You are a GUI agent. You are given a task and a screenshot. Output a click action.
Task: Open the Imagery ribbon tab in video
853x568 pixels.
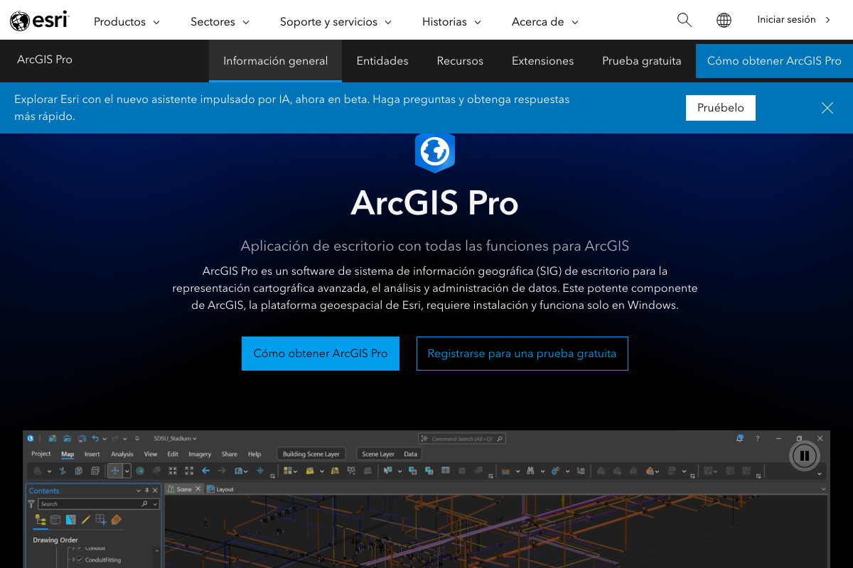point(200,454)
